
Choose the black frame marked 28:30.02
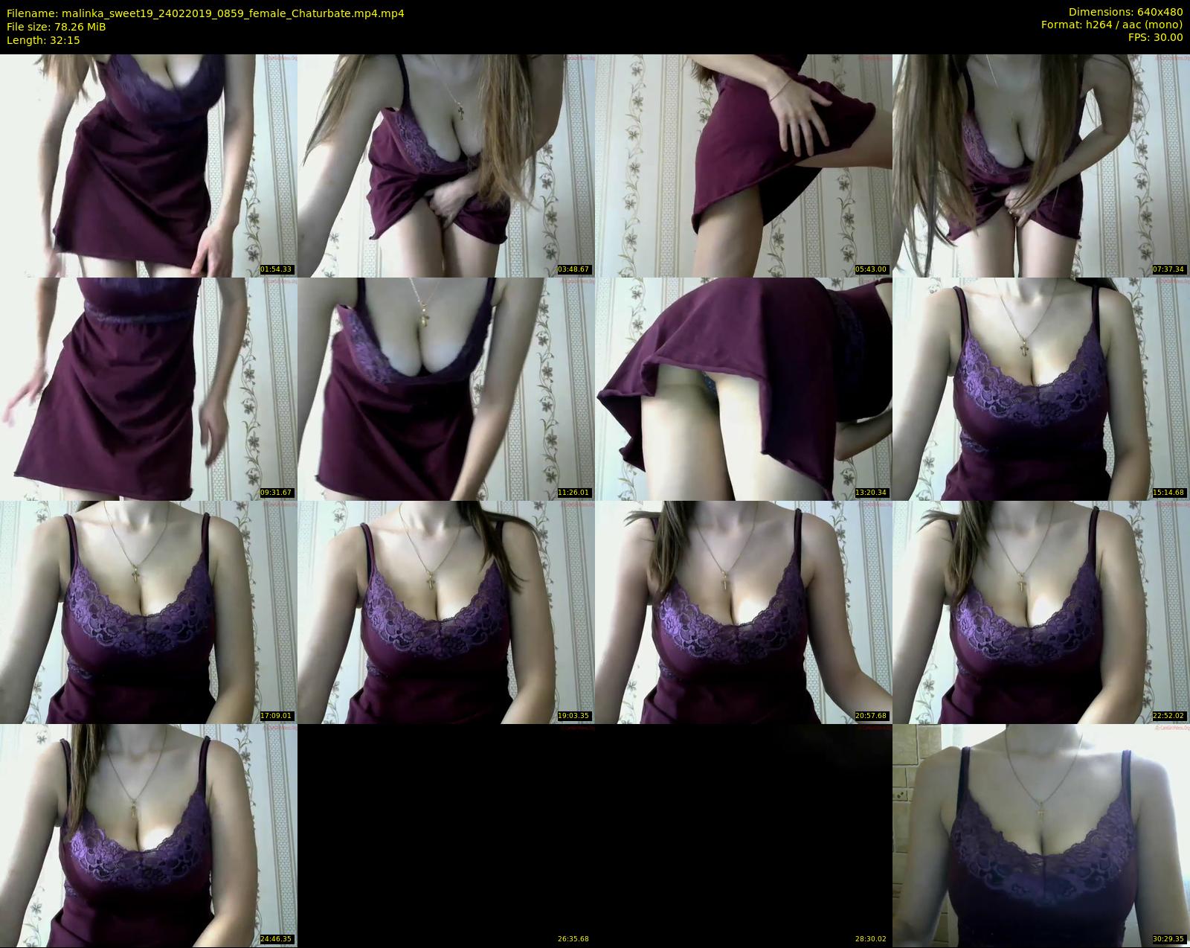[x=744, y=836]
